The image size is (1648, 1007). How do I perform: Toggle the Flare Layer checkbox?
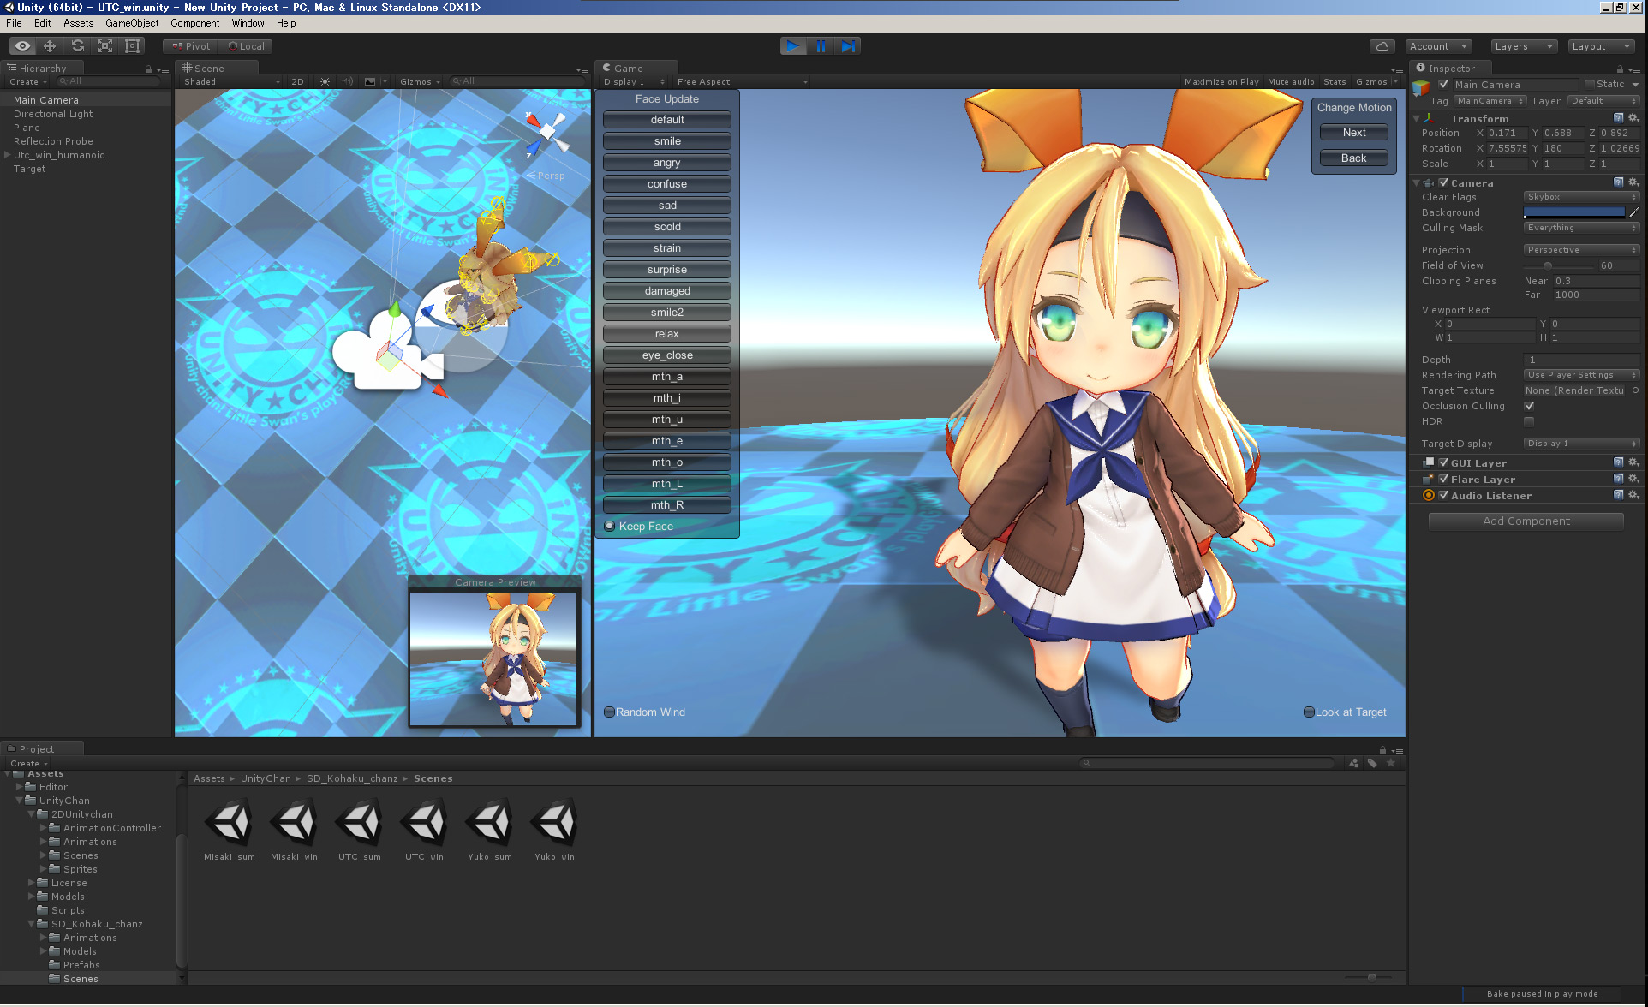[x=1444, y=479]
